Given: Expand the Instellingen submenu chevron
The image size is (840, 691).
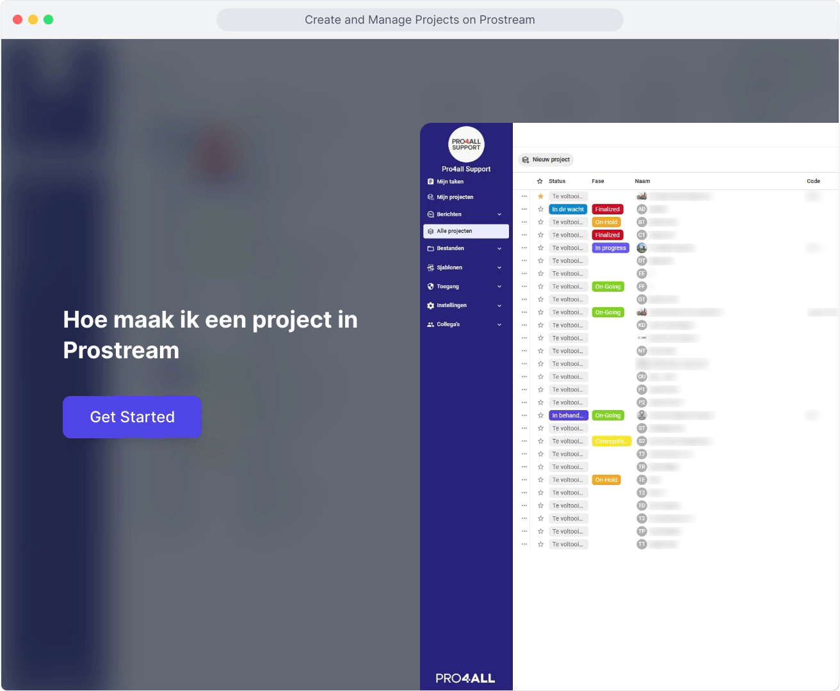Looking at the screenshot, I should 499,306.
